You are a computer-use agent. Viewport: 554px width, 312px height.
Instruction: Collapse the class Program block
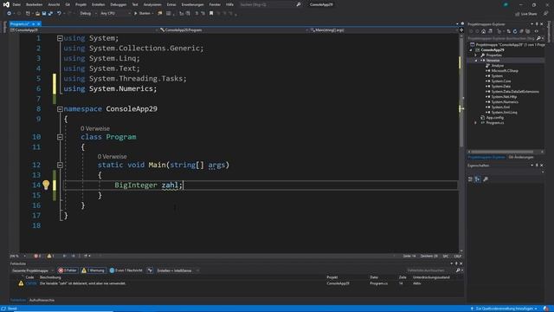coord(60,137)
